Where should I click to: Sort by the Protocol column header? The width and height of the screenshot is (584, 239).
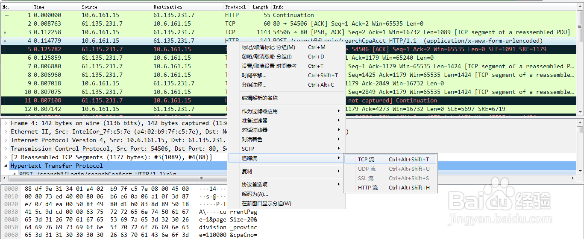pos(237,7)
